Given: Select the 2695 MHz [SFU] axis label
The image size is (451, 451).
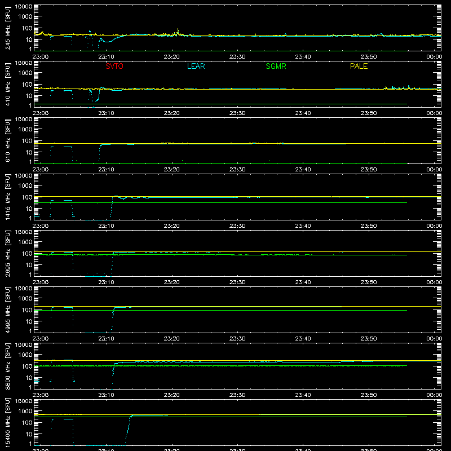Looking at the screenshot, I should pyautogui.click(x=7, y=253).
